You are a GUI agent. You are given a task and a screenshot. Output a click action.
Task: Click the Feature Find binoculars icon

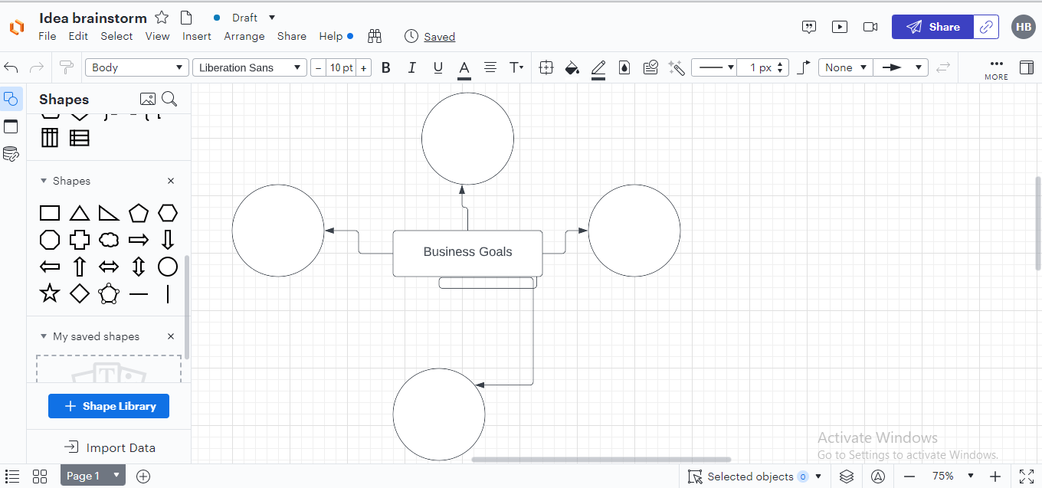(374, 36)
